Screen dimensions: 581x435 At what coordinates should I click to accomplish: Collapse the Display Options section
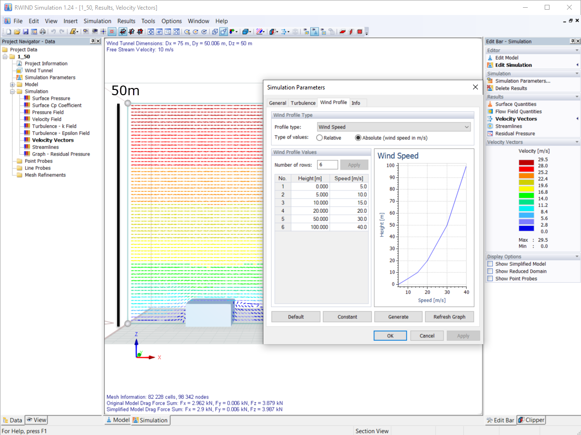point(577,257)
